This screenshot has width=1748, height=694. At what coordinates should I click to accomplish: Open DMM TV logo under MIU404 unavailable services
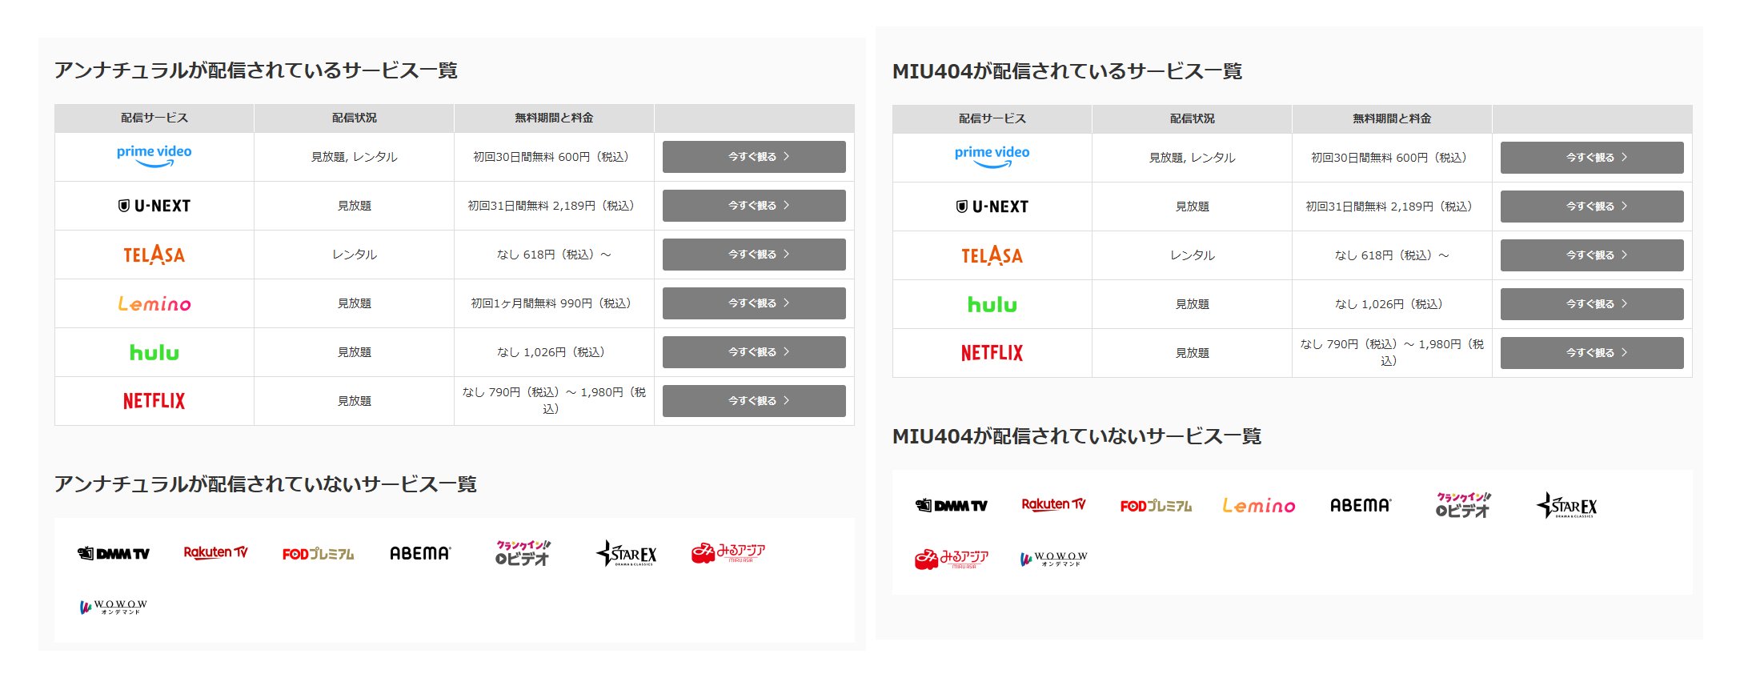[x=952, y=505]
